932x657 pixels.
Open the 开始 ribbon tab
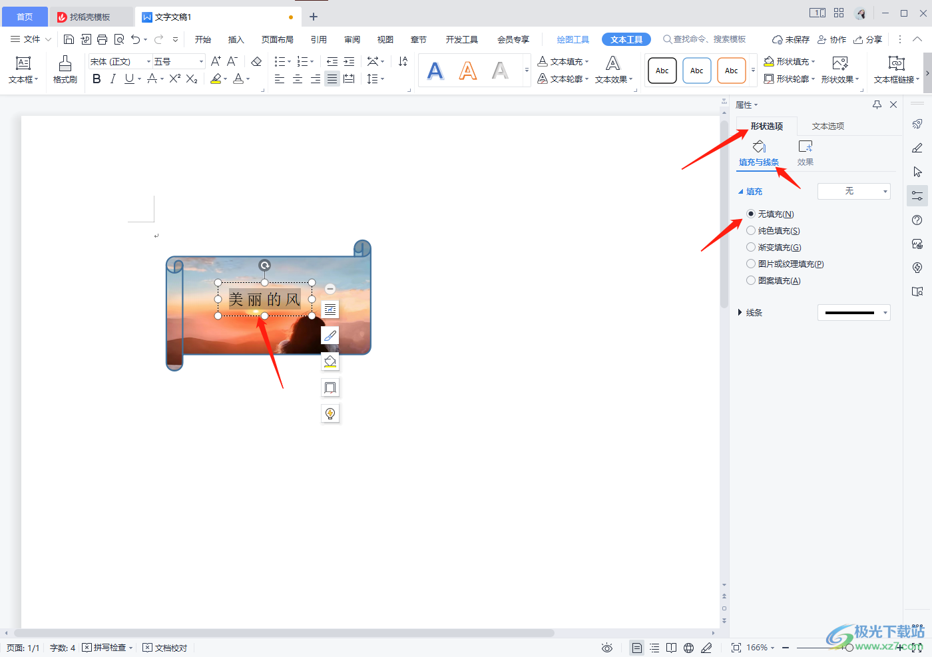tap(203, 40)
